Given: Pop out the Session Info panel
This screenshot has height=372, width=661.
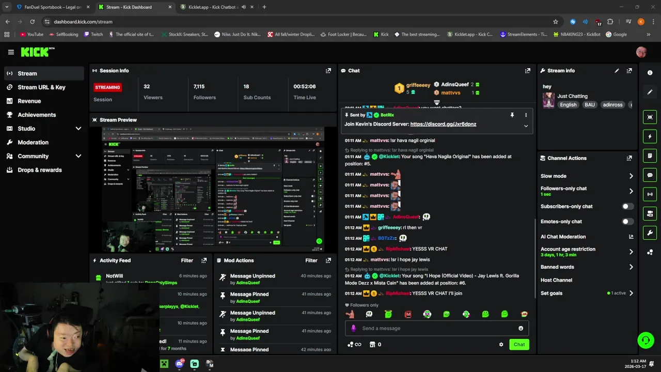Looking at the screenshot, I should tap(328, 71).
